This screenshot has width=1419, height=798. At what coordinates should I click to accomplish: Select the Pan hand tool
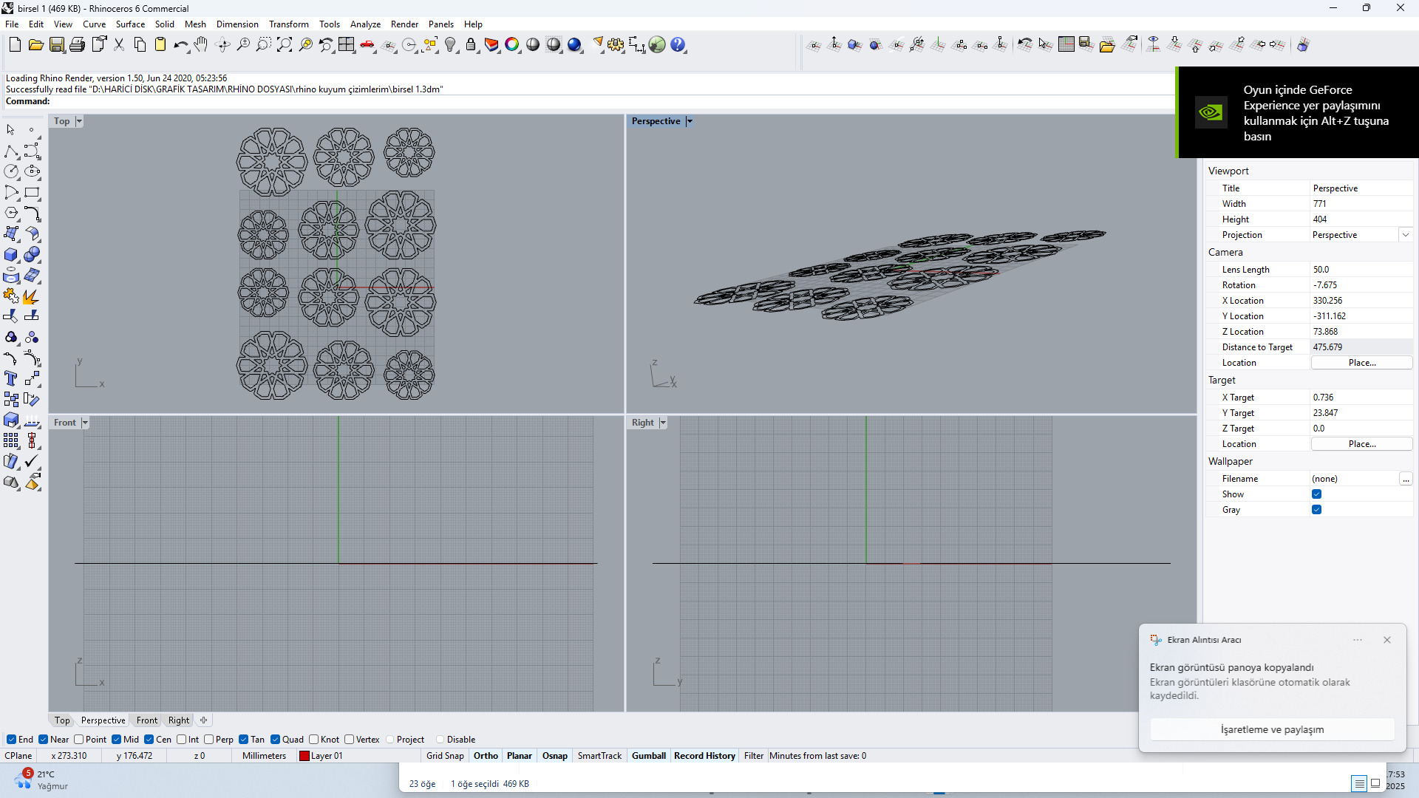(201, 45)
